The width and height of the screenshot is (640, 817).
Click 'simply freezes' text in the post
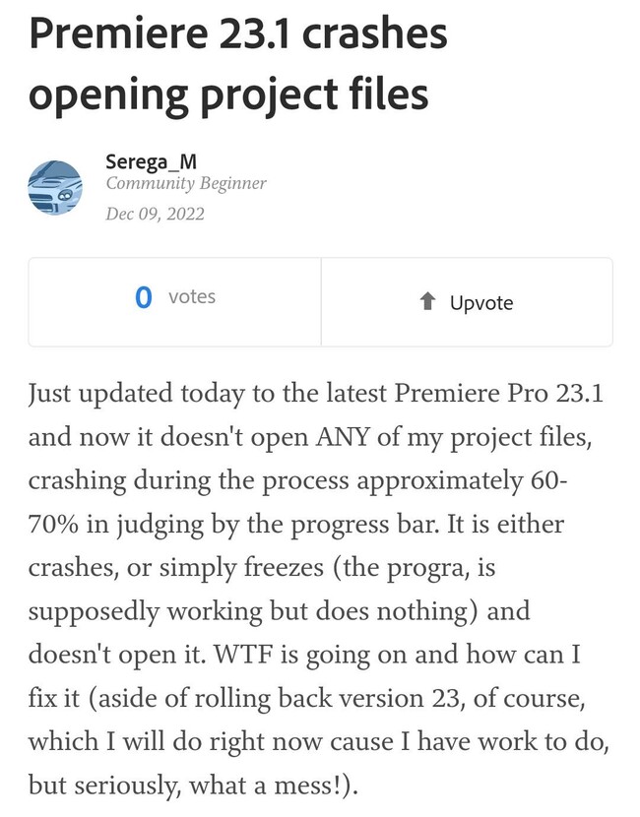[x=241, y=569]
